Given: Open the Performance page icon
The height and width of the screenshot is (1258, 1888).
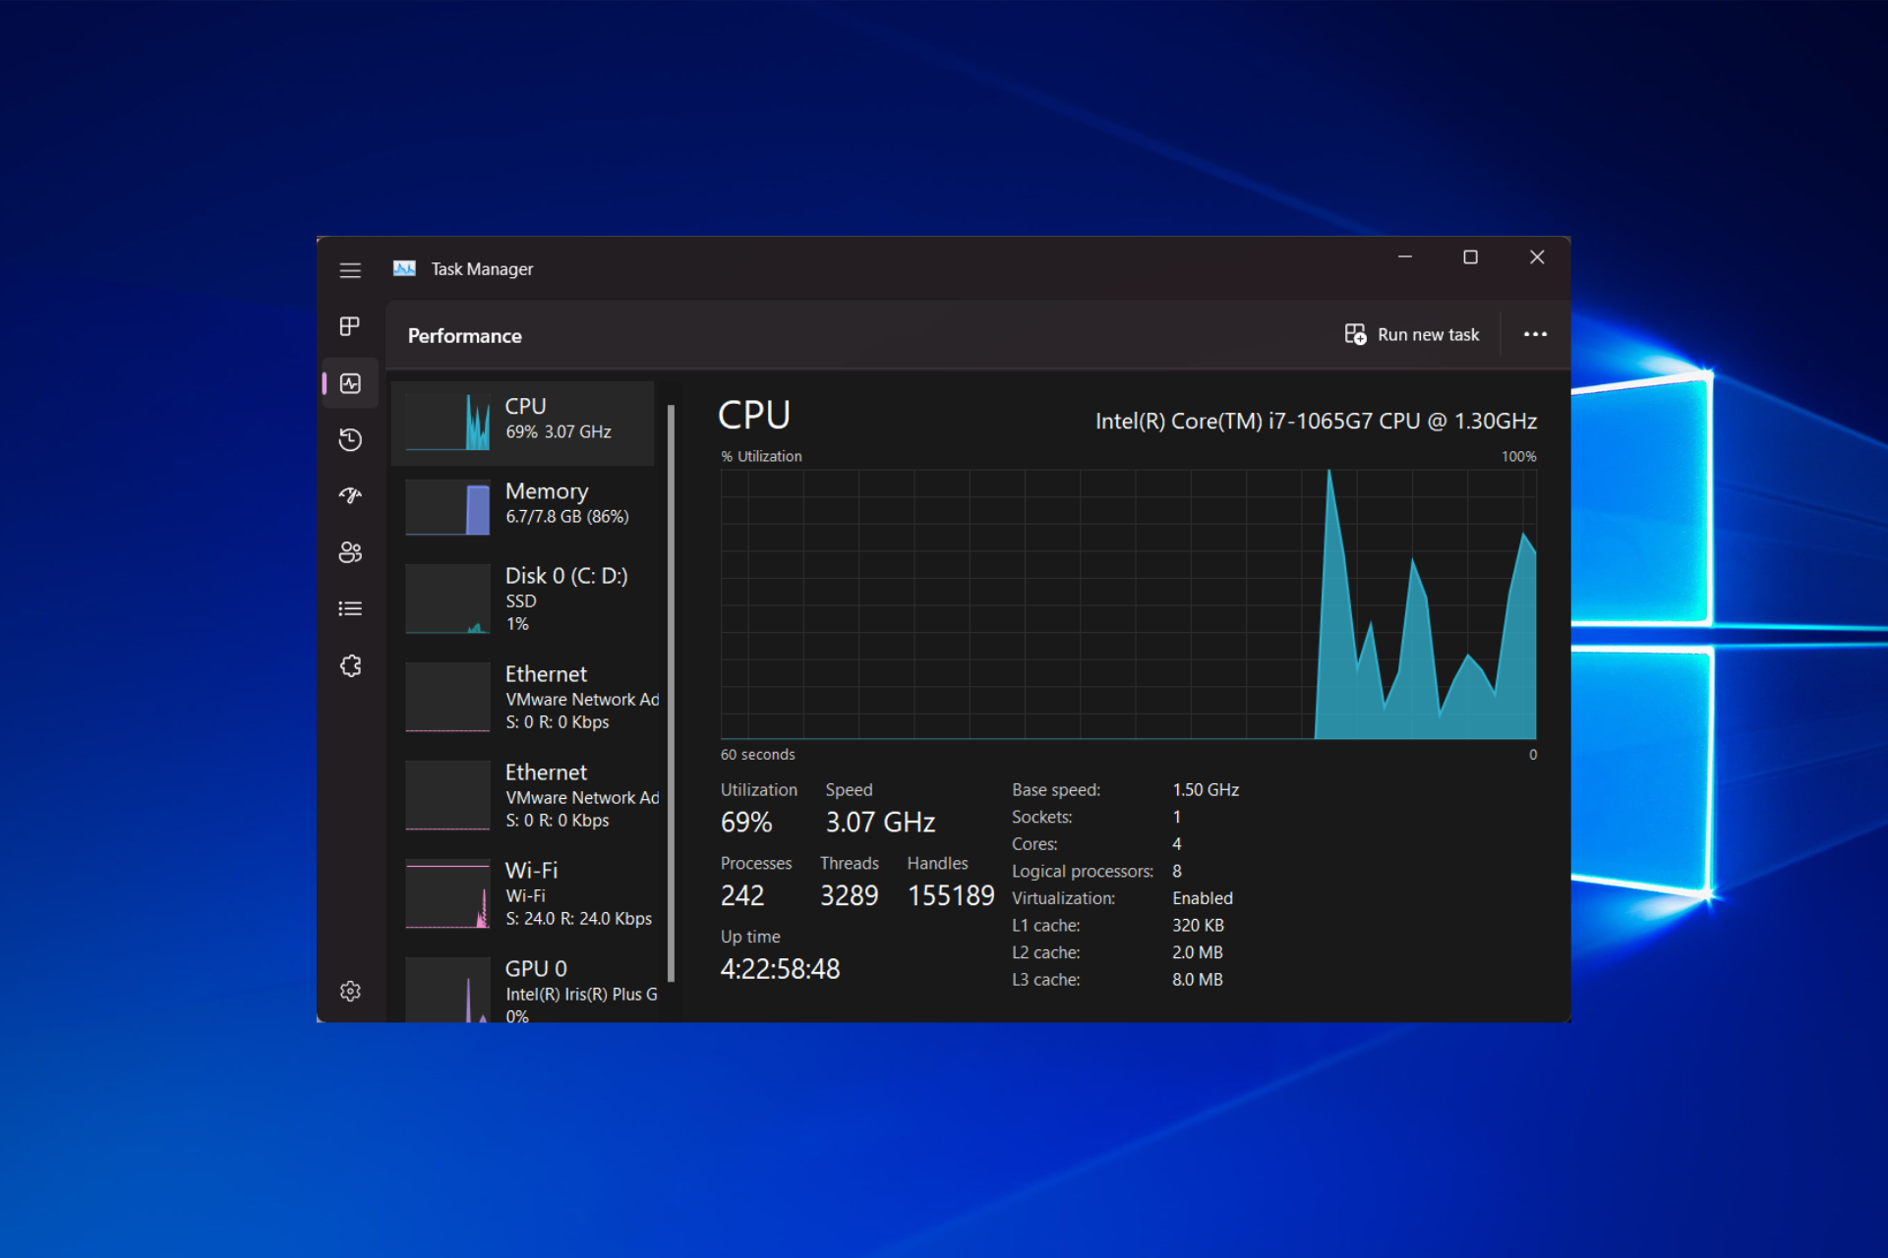Looking at the screenshot, I should pyautogui.click(x=350, y=383).
